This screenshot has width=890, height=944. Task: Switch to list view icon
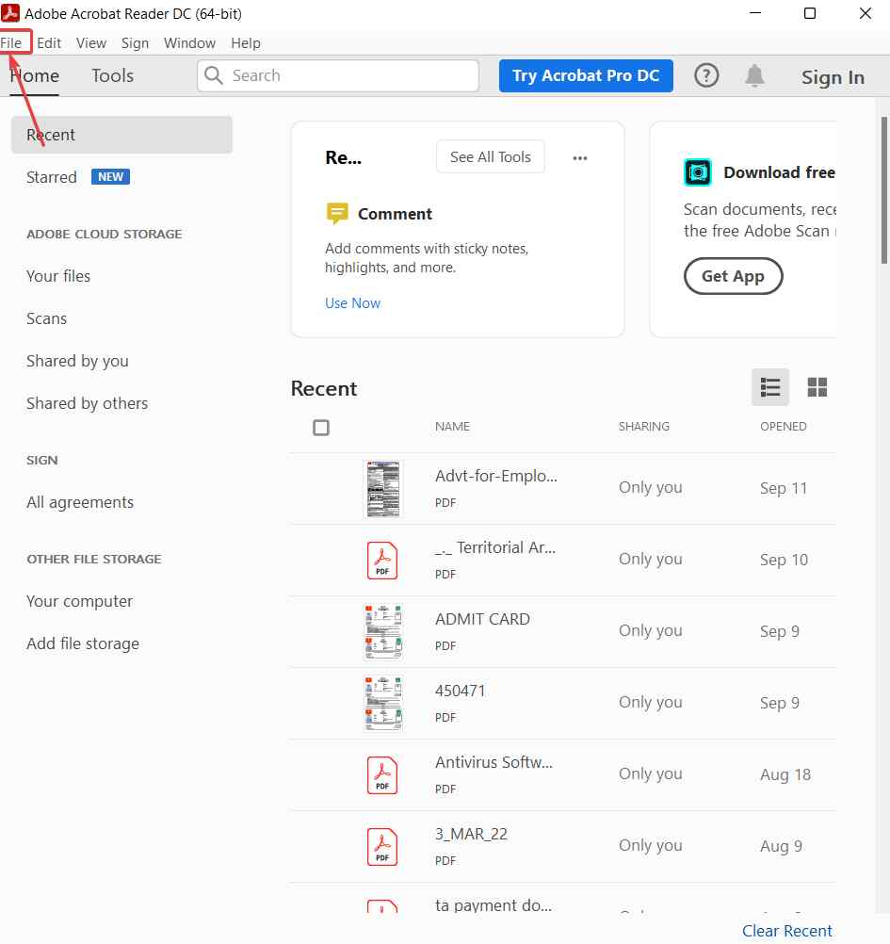tap(770, 387)
